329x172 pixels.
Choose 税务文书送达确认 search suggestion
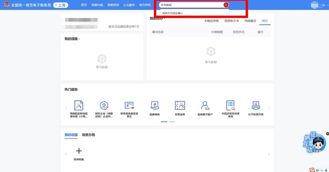(x=172, y=13)
